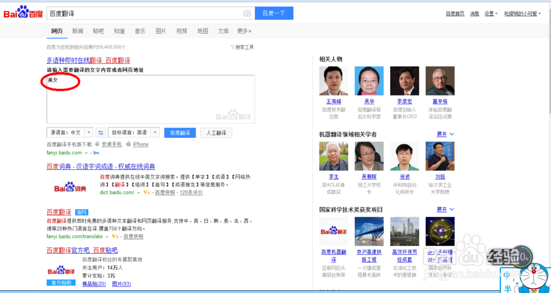551x293 pixels.
Task: Switch to the 文库 tab
Action: pyautogui.click(x=224, y=31)
